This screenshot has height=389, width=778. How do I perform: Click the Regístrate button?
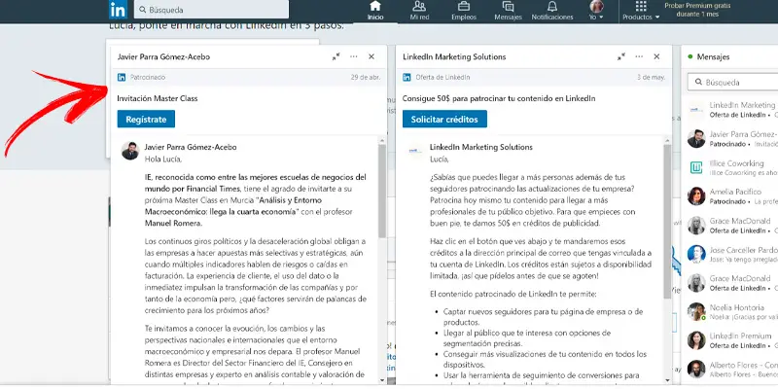(146, 119)
